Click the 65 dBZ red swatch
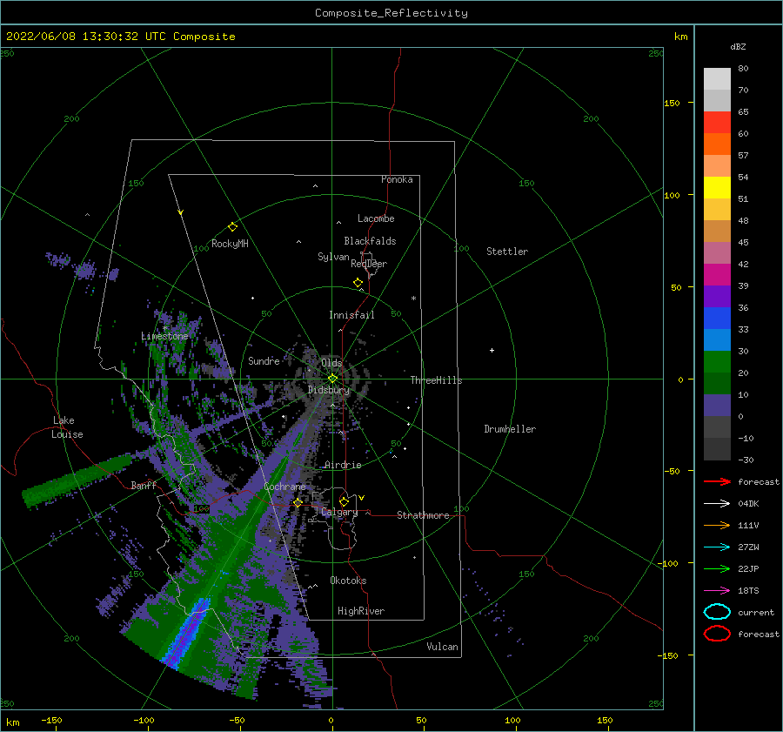The height and width of the screenshot is (732, 783). 717,123
